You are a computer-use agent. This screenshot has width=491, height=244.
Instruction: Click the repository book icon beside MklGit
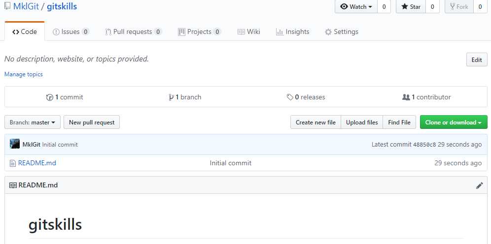(x=7, y=6)
